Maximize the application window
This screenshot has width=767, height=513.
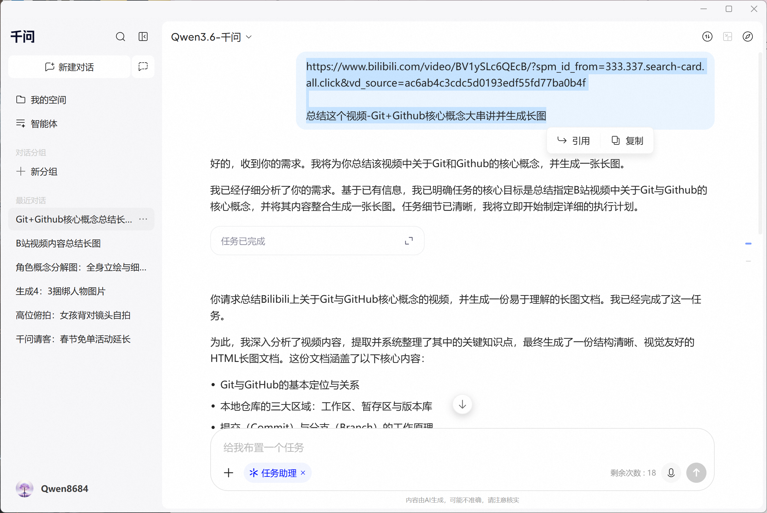coord(729,9)
